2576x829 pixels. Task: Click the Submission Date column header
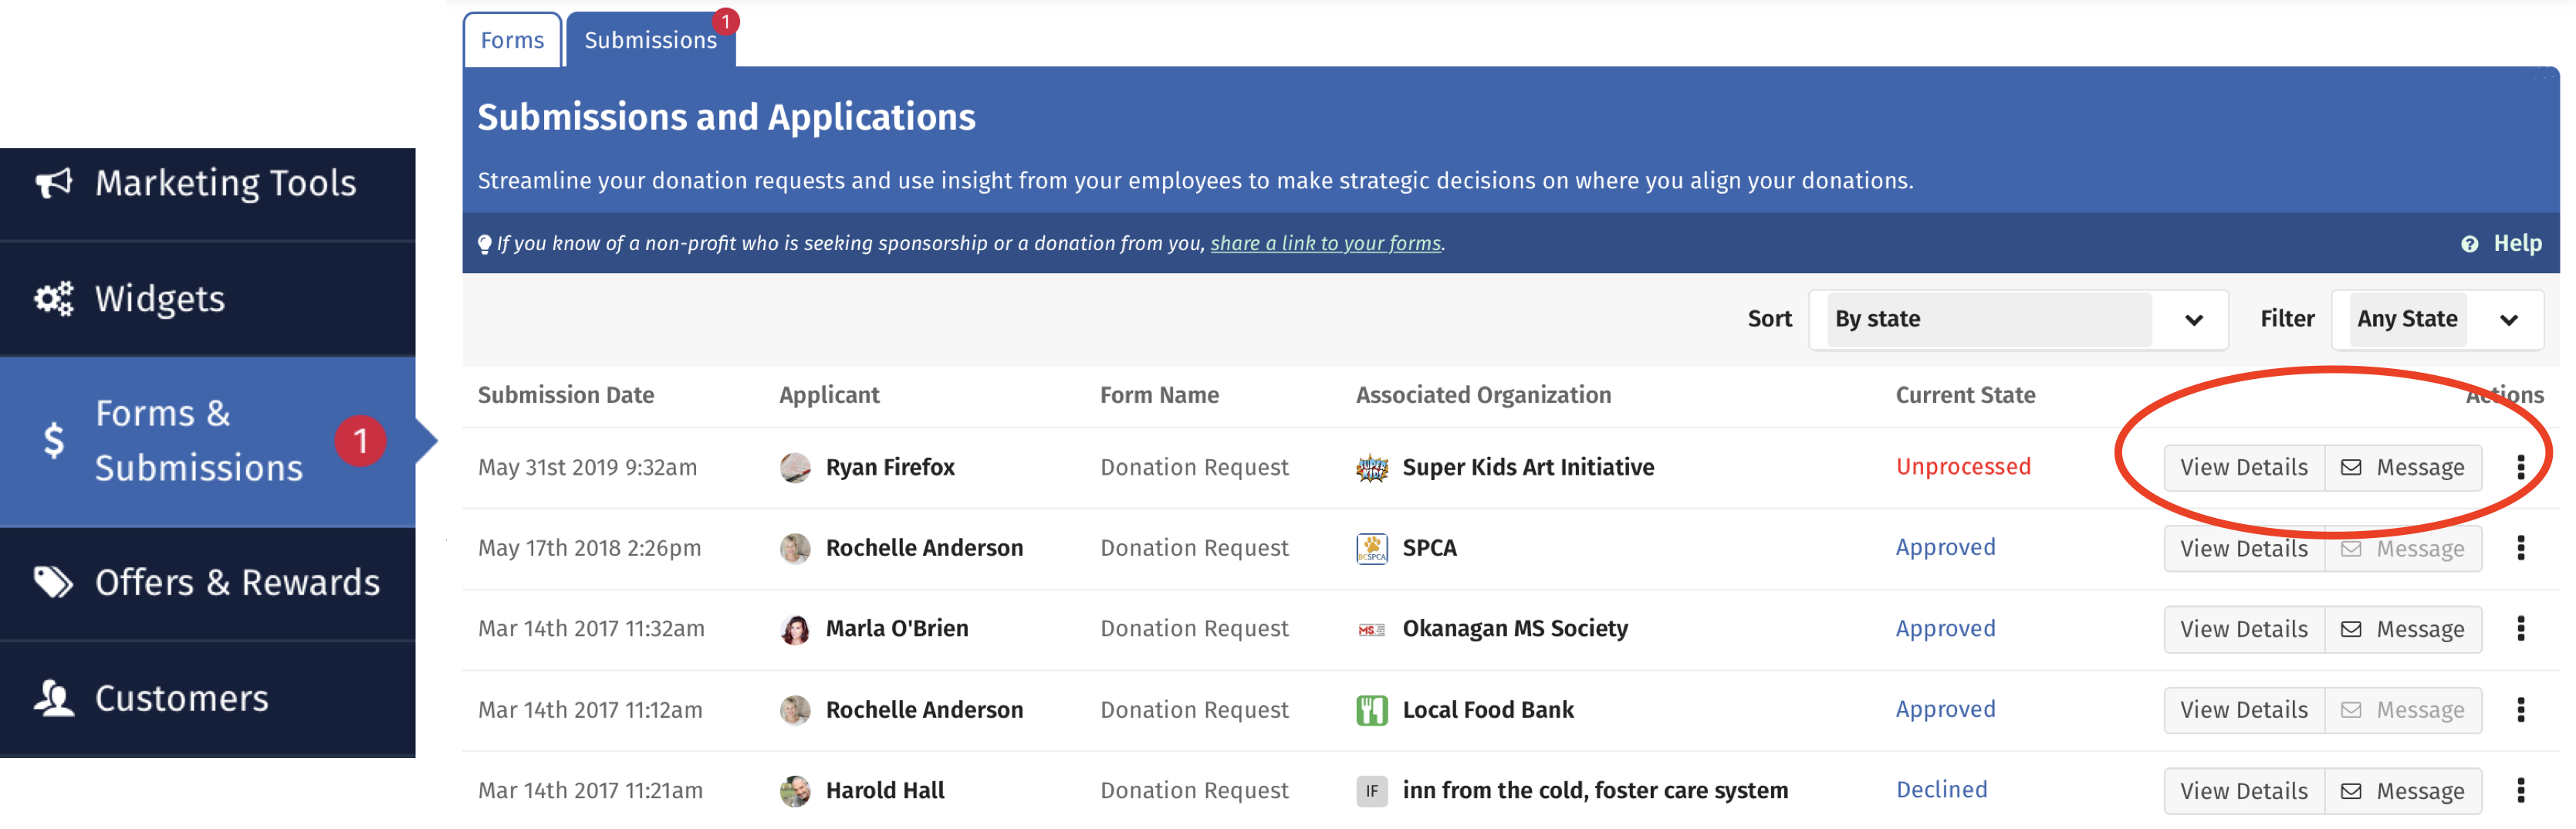(566, 395)
